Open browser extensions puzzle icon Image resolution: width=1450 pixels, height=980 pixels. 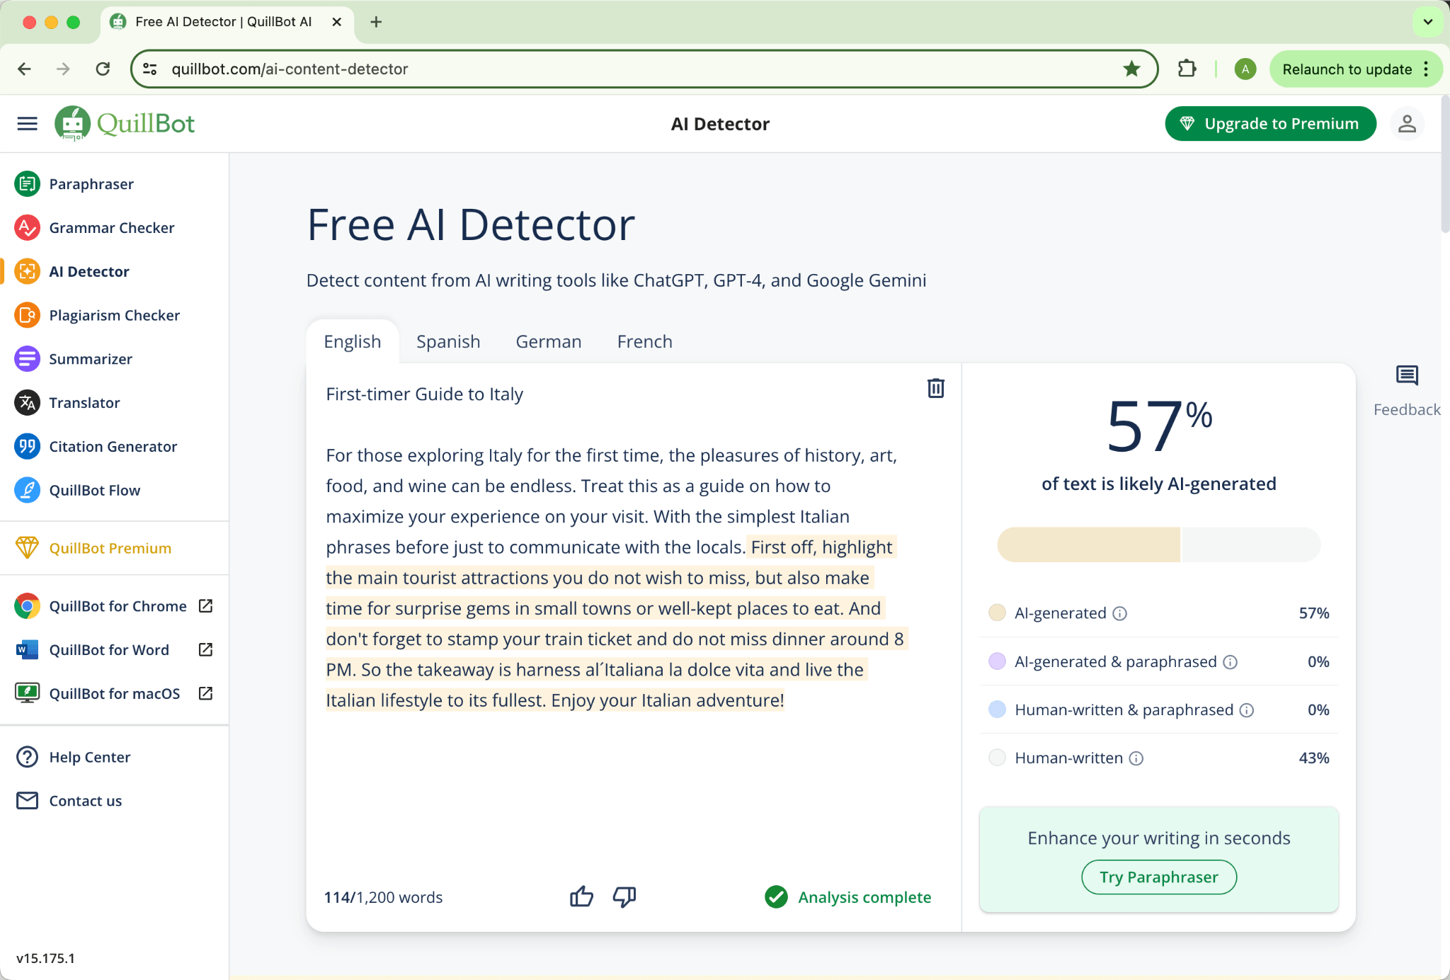1187,69
